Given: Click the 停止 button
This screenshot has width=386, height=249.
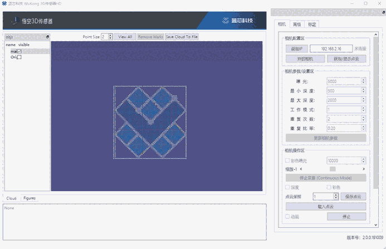Looking at the screenshot, I should (x=346, y=217).
